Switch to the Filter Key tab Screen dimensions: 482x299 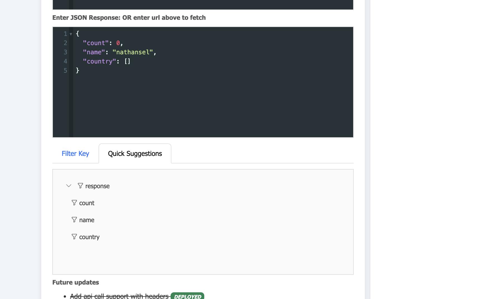coord(75,154)
